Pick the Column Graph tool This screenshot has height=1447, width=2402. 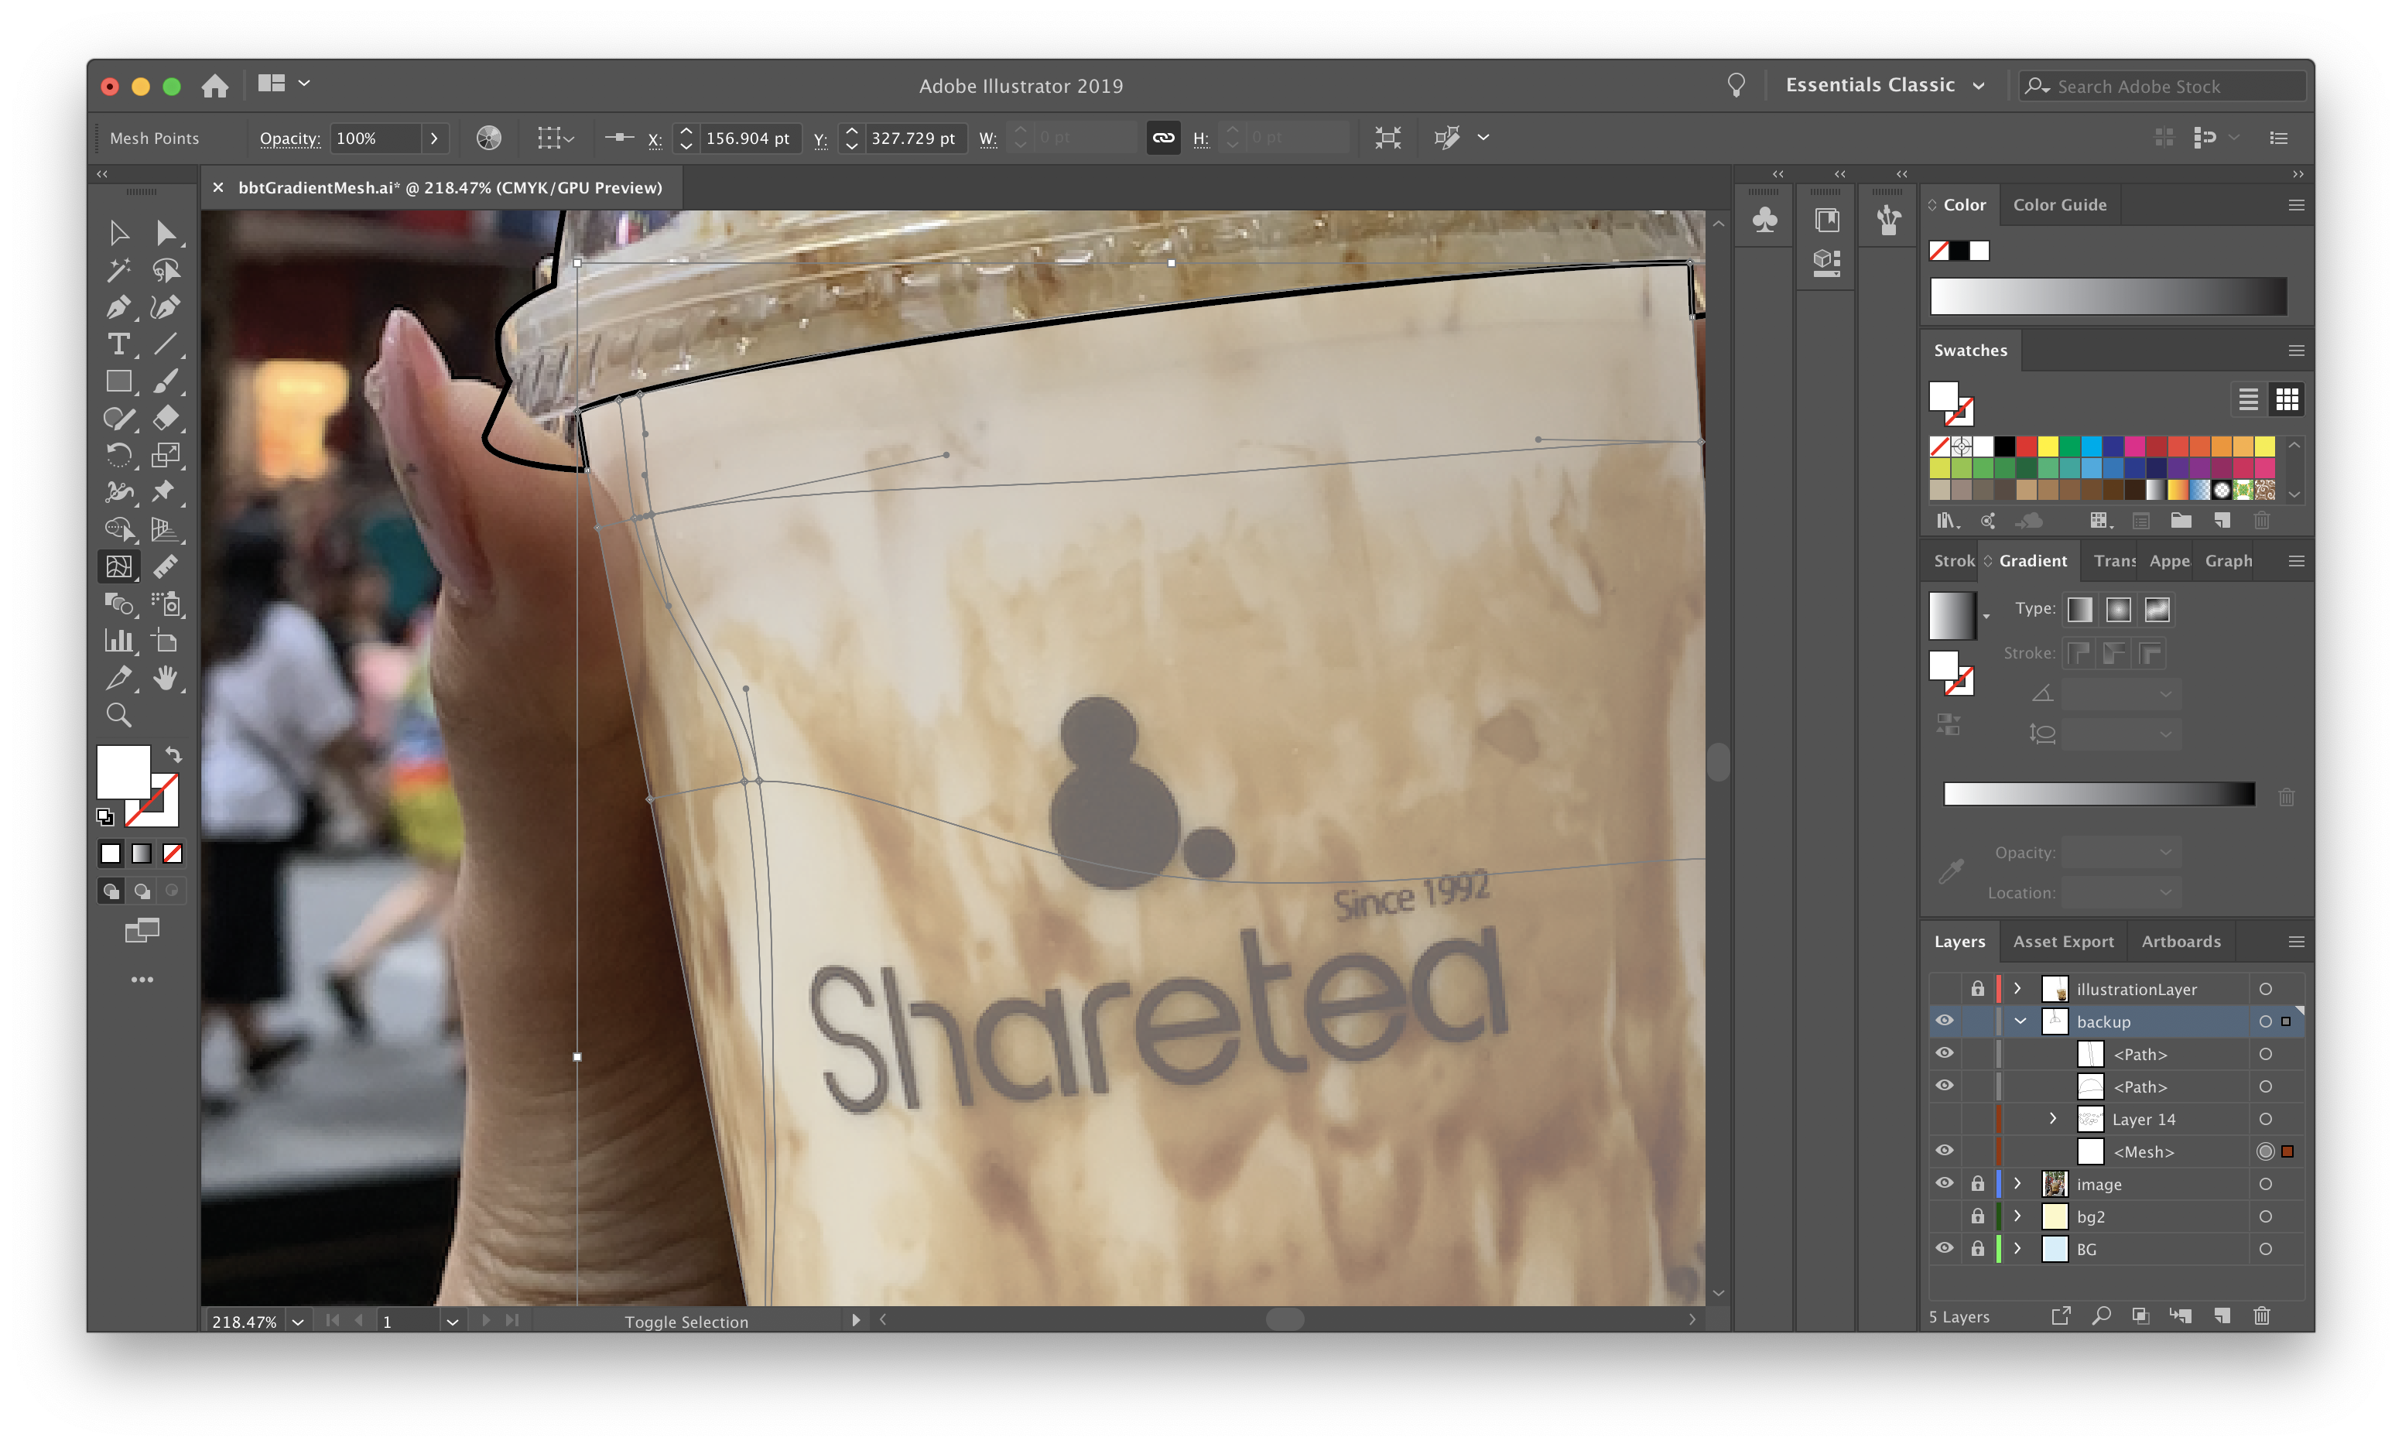pos(119,641)
